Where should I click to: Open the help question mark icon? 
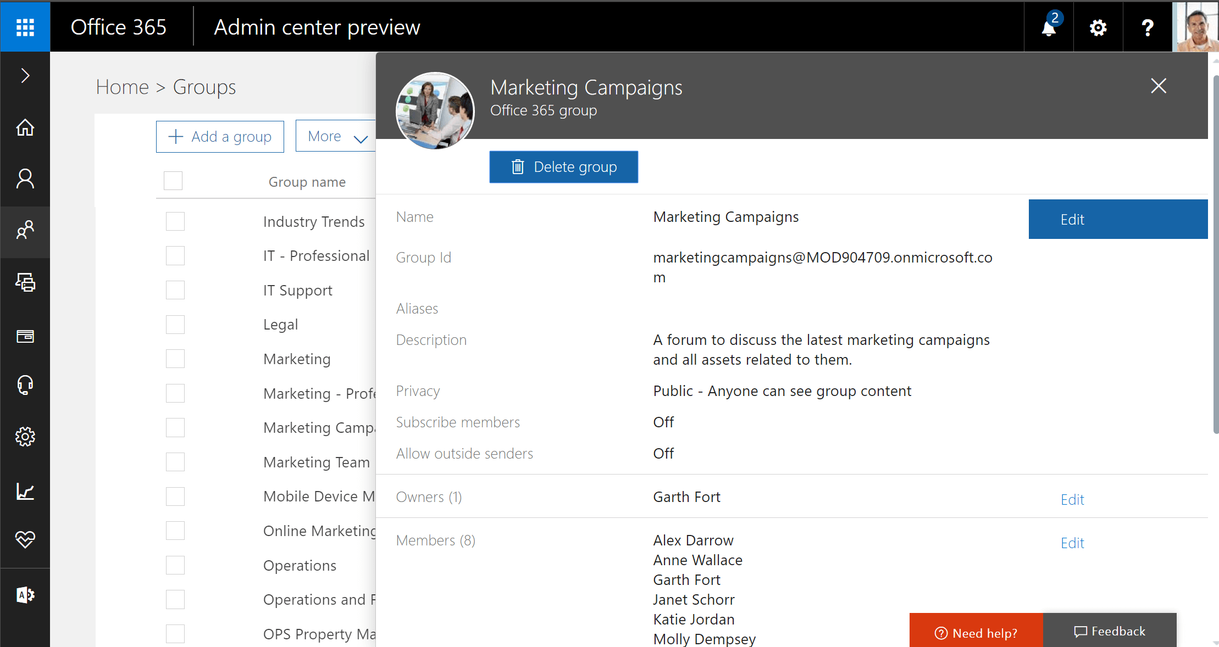[x=1148, y=27]
